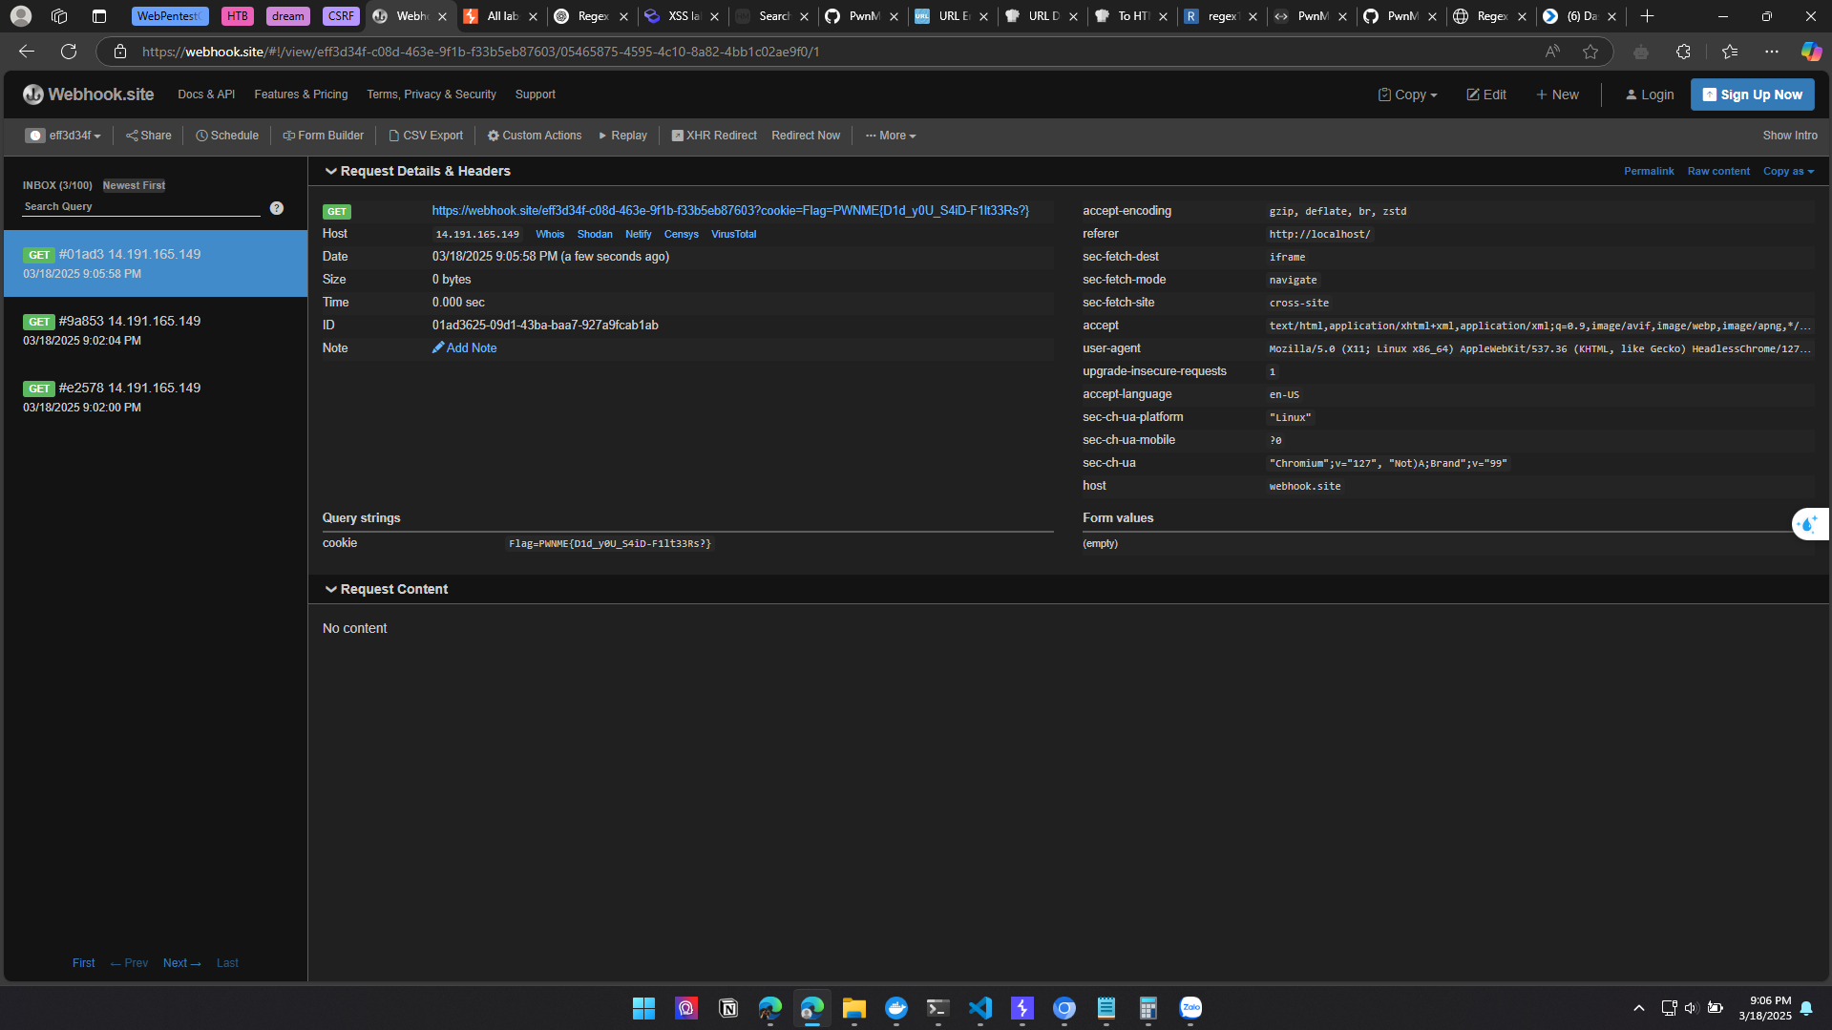
Task: Toggle the Newest First sort order
Action: tap(134, 185)
